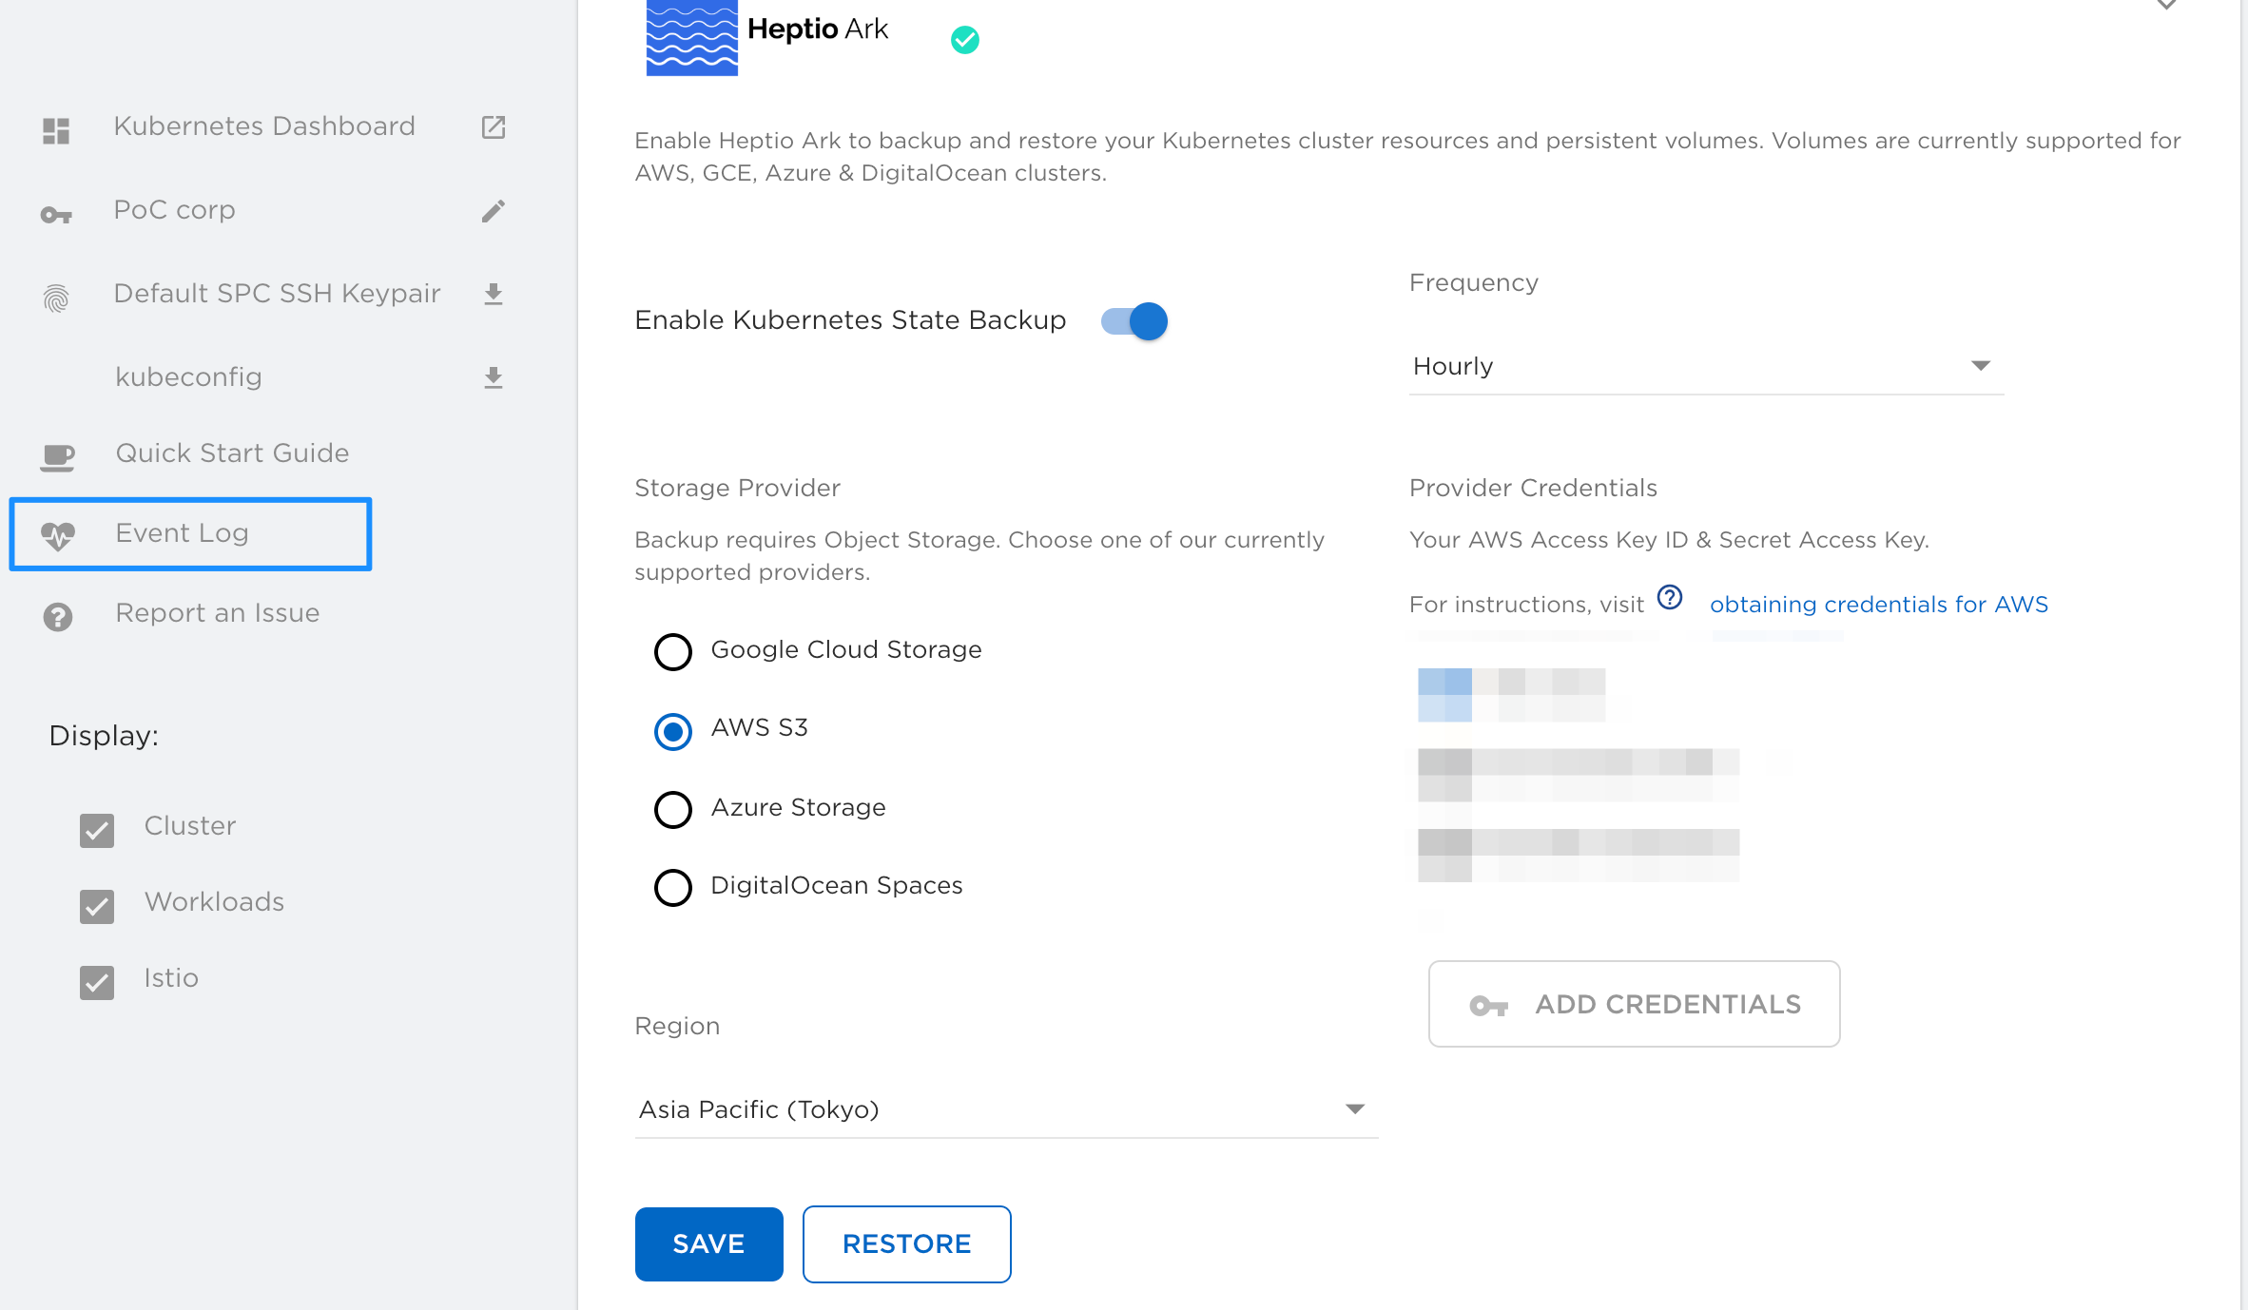
Task: Collapse the Heptio Ark panel chevron
Action: (2166, 4)
